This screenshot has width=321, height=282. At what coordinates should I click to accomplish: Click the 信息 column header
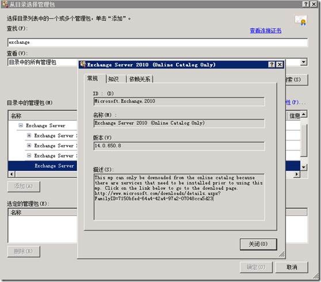click(x=294, y=116)
